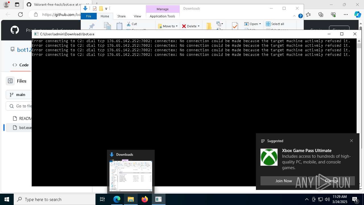The height and width of the screenshot is (205, 364).
Task: Expand the Delete dropdown arrow
Action: 198,26
